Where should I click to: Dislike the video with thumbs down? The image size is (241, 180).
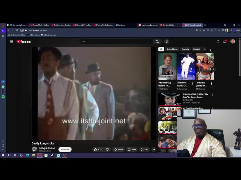click(x=107, y=149)
